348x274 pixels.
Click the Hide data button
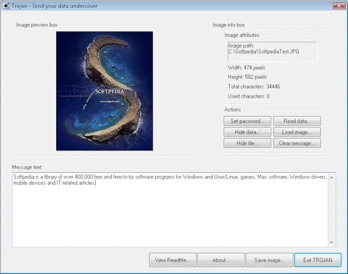click(247, 132)
